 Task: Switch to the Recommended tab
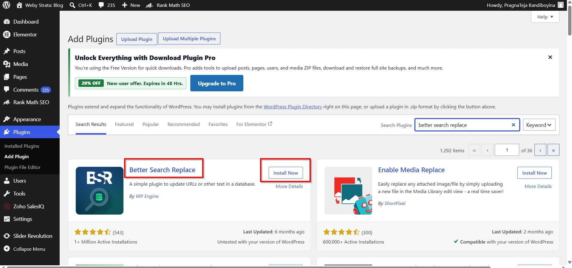(184, 124)
